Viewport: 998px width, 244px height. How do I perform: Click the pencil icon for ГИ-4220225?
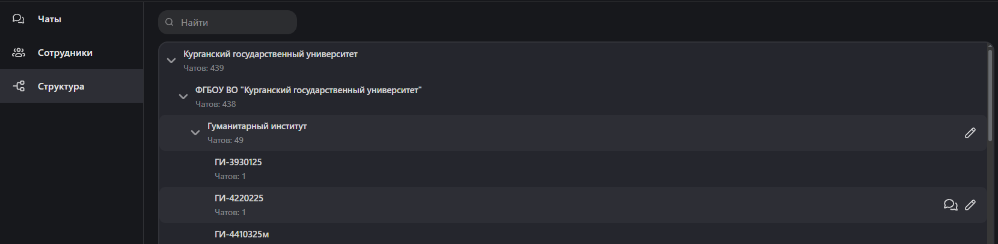970,205
